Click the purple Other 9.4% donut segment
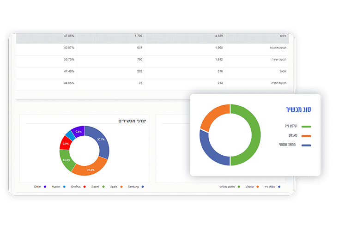Image resolution: width=339 pixels, height=231 pixels. (78, 131)
